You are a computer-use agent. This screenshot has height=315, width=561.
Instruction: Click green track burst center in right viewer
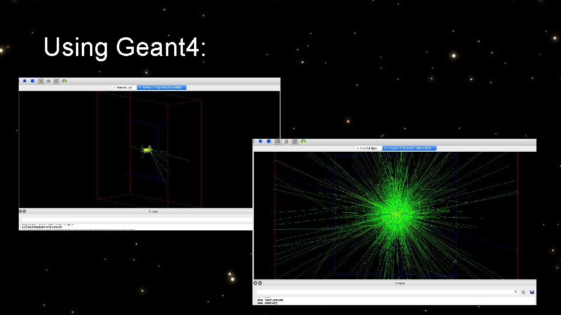click(396, 214)
